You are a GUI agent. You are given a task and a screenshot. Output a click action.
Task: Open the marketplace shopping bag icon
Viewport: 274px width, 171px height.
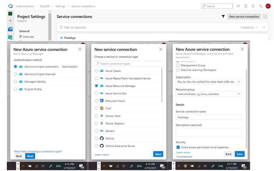pyautogui.click(x=245, y=6)
